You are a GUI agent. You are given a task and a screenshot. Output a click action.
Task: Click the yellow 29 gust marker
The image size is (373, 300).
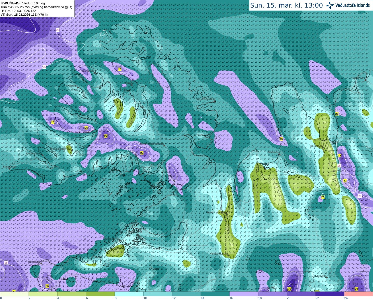(x=356, y=289)
